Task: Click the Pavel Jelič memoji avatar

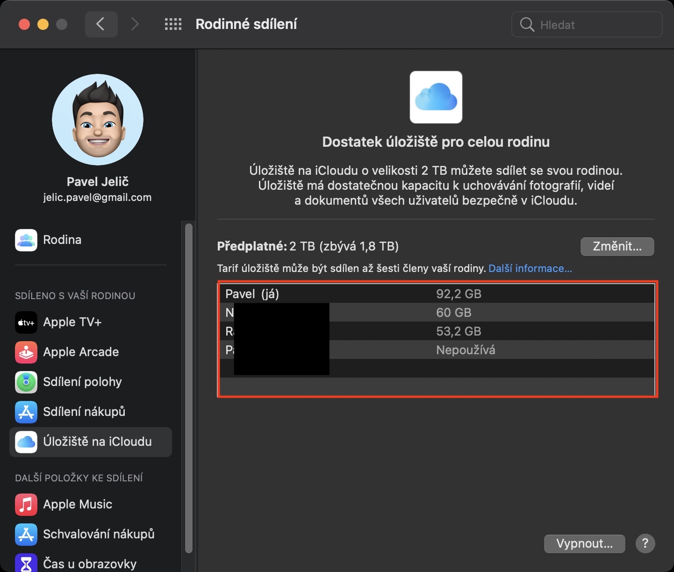Action: point(98,120)
